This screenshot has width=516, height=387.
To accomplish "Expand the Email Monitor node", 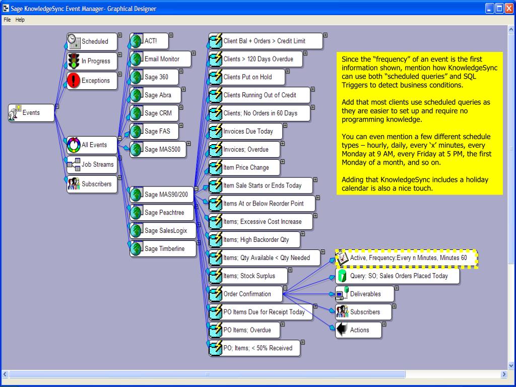I will pos(194,53).
